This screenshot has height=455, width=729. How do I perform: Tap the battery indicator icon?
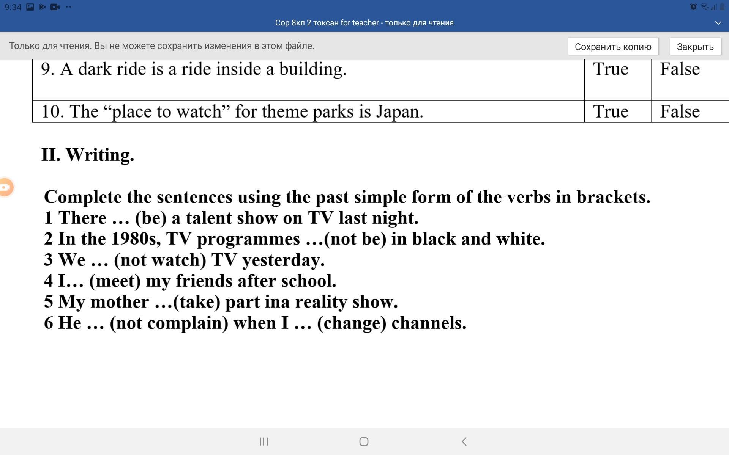[721, 7]
